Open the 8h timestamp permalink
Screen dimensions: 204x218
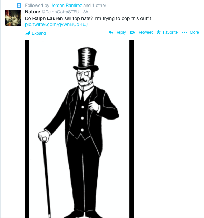pos(86,12)
